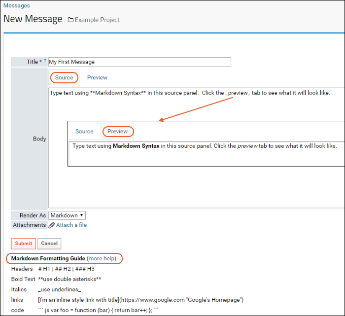Cancel the new message
Viewport: 345px width, 316px height.
(49, 244)
